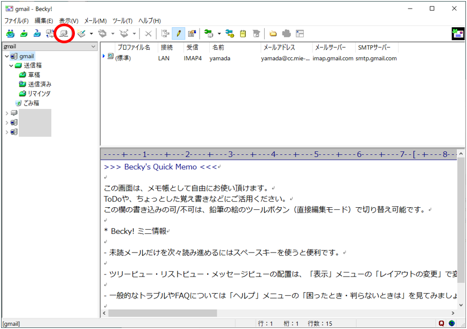Click the imap.gmail.com server cell

click(x=333, y=58)
